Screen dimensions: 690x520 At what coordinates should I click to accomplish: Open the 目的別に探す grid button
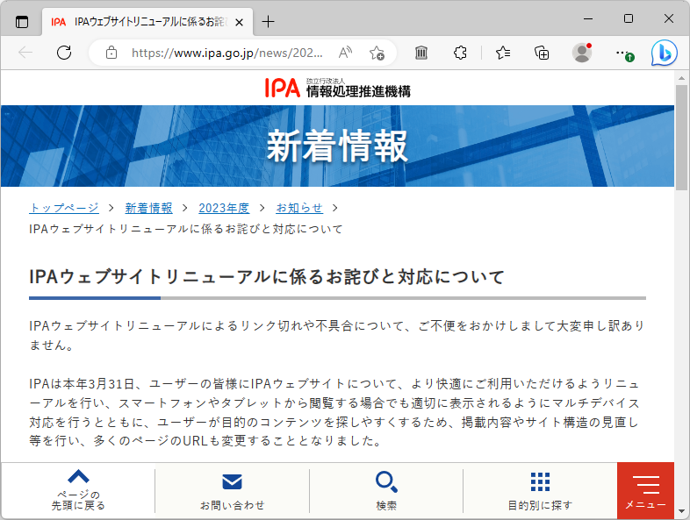(540, 490)
